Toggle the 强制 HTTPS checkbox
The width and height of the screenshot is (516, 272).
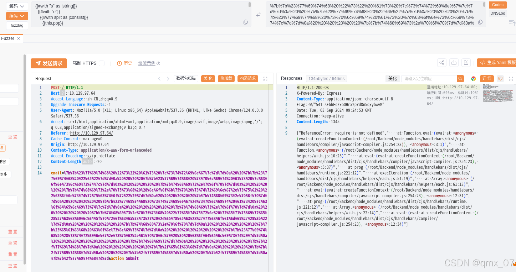coord(102,63)
